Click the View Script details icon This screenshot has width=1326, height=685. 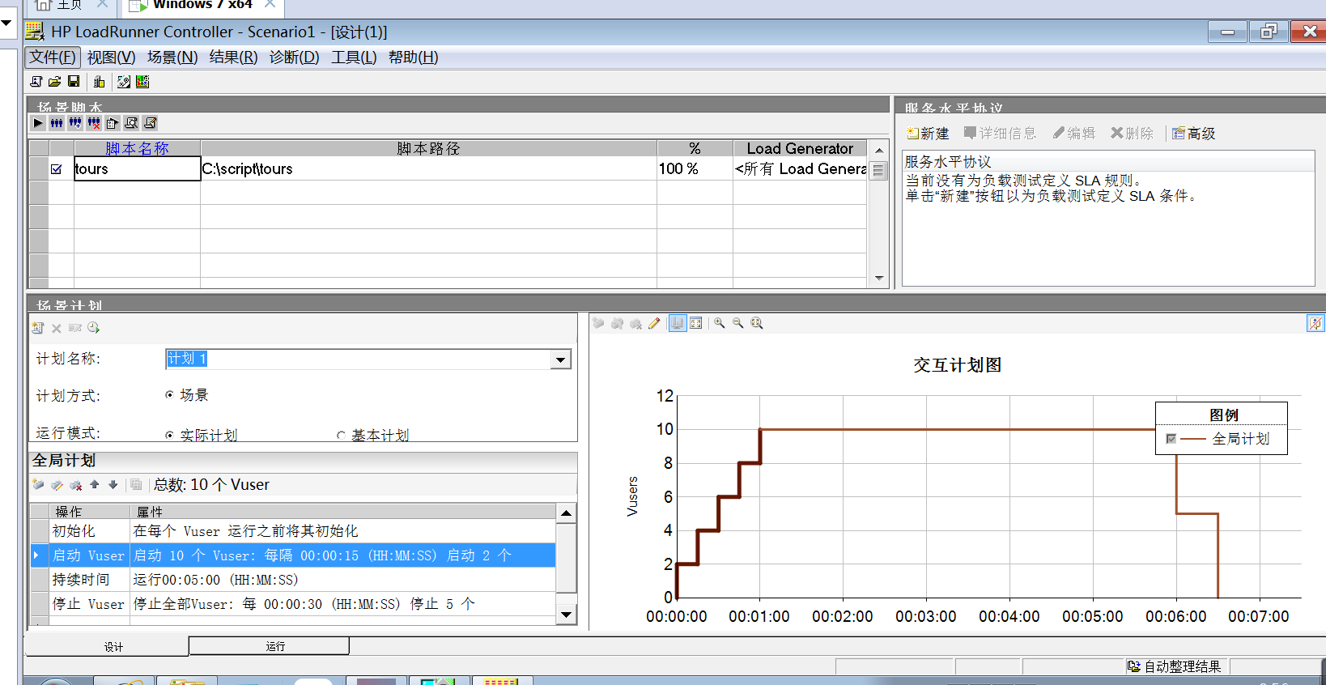131,123
